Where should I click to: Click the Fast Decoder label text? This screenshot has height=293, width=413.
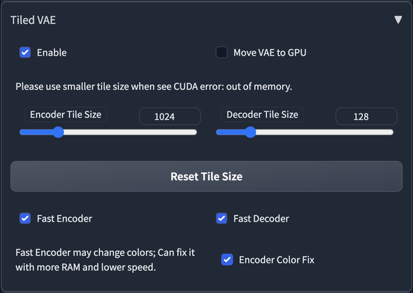261,219
